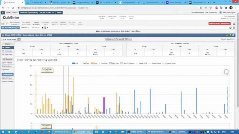Click the trash icon next to info icon
Viewport: 239px width, 134px height.
coord(234,28)
